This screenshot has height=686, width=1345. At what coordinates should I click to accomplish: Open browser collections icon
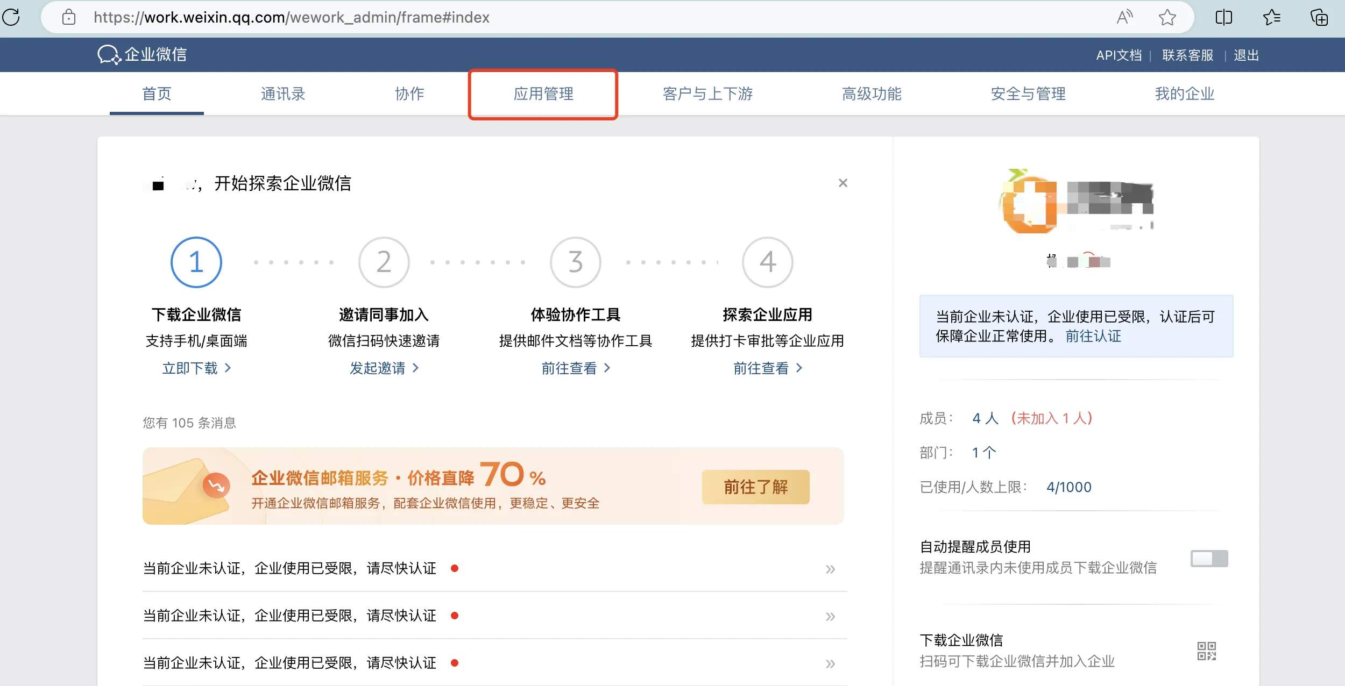pos(1319,17)
